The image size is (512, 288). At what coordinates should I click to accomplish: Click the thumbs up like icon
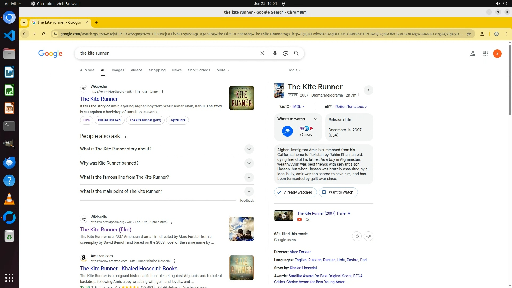pos(357,236)
